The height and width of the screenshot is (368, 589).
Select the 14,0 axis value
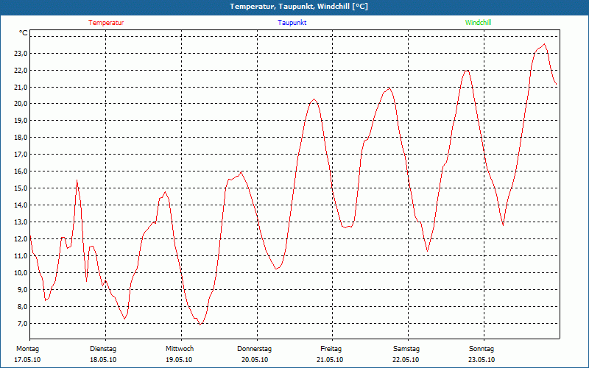pyautogui.click(x=21, y=205)
